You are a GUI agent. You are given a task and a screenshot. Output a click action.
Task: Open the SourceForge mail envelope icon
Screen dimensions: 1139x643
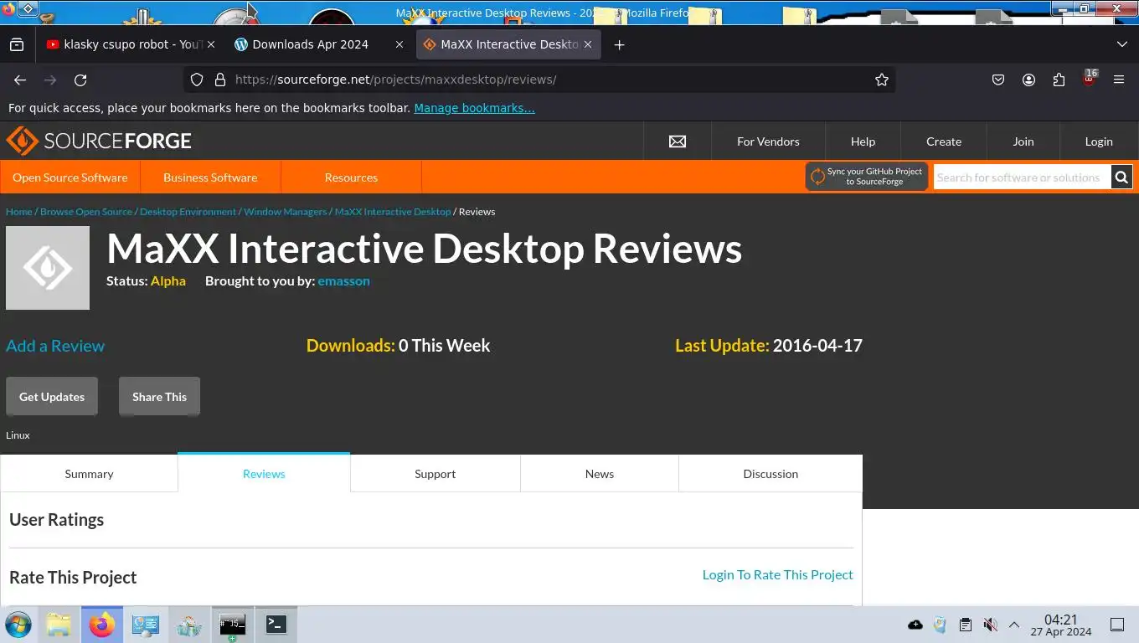678,141
